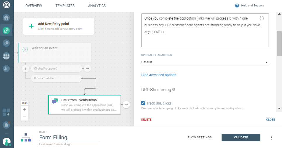The width and height of the screenshot is (282, 148).
Task: Switch to the Templates tab
Action: (x=65, y=6)
